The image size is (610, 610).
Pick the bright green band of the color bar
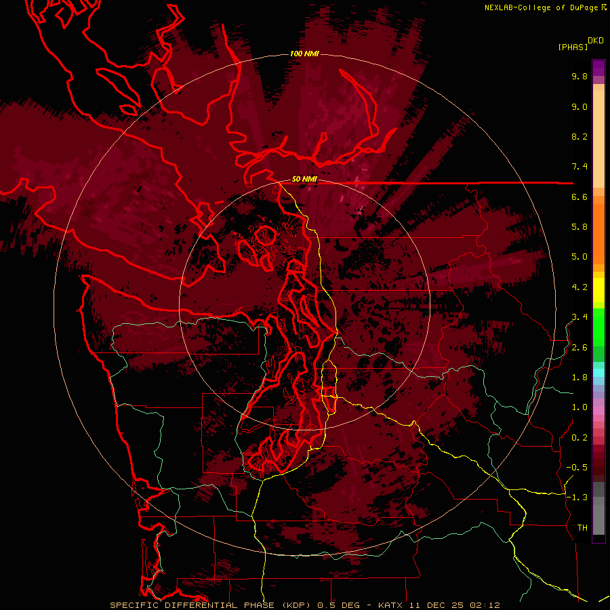[x=598, y=327]
